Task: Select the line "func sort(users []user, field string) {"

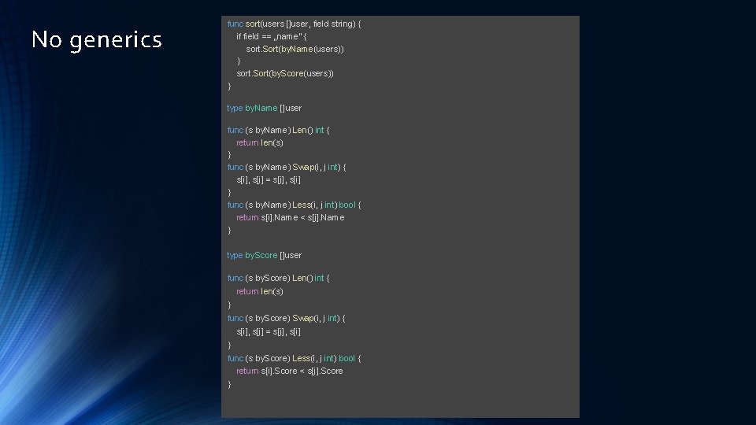Action: click(294, 24)
